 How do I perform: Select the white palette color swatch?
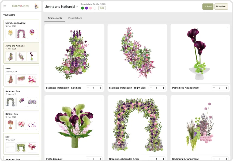point(95,8)
